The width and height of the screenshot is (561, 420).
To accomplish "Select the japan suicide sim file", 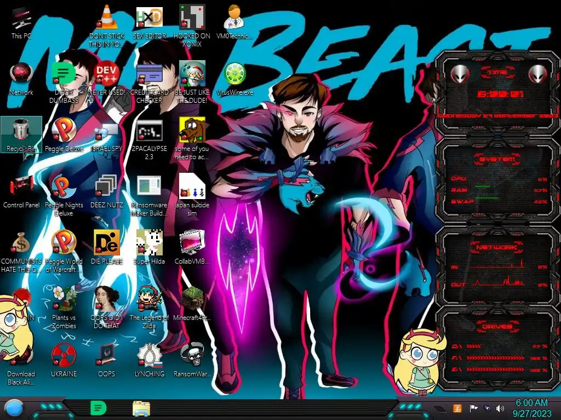I will pos(192,195).
